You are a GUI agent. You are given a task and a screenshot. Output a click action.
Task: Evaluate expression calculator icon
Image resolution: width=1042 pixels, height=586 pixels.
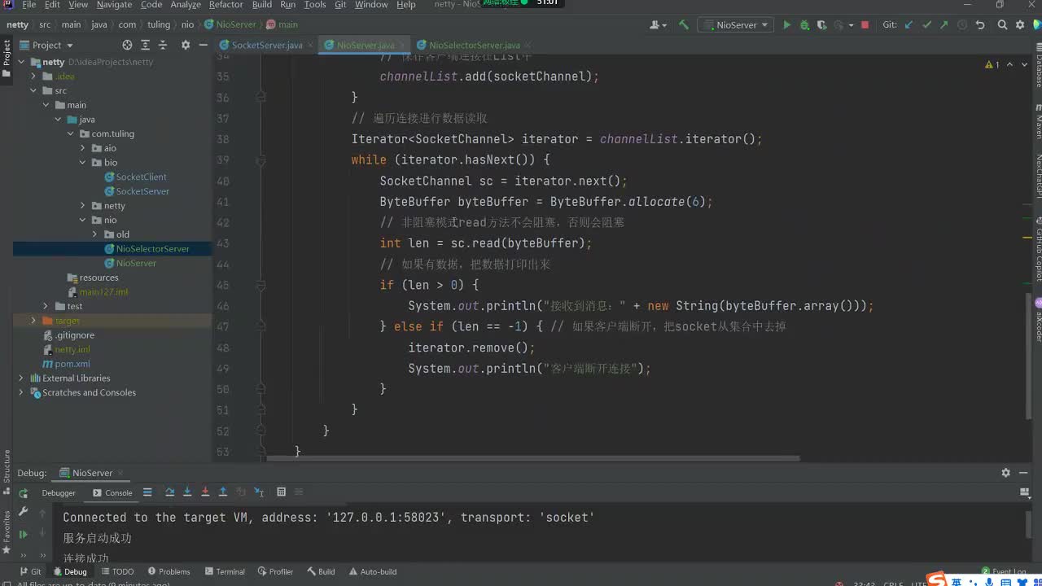point(282,492)
